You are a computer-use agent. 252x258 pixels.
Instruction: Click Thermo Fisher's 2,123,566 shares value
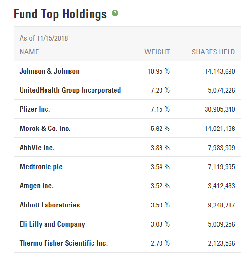(x=222, y=243)
